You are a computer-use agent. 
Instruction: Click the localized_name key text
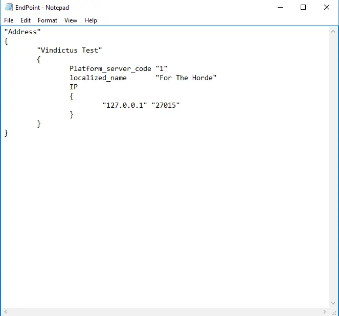(98, 78)
